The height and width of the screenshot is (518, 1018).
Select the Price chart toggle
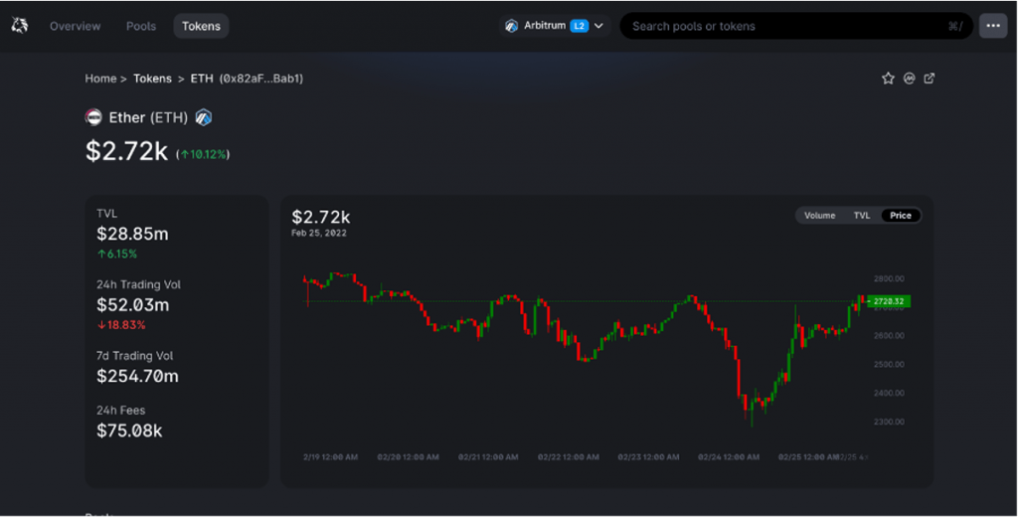point(901,216)
